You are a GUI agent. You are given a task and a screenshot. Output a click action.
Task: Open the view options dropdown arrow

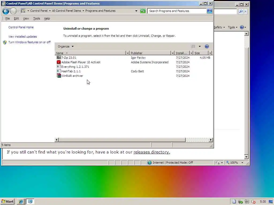[x=200, y=46]
